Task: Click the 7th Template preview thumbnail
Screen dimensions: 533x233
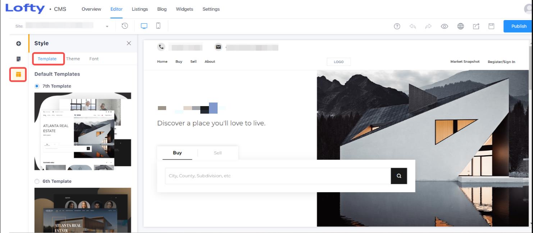Action: click(x=83, y=131)
